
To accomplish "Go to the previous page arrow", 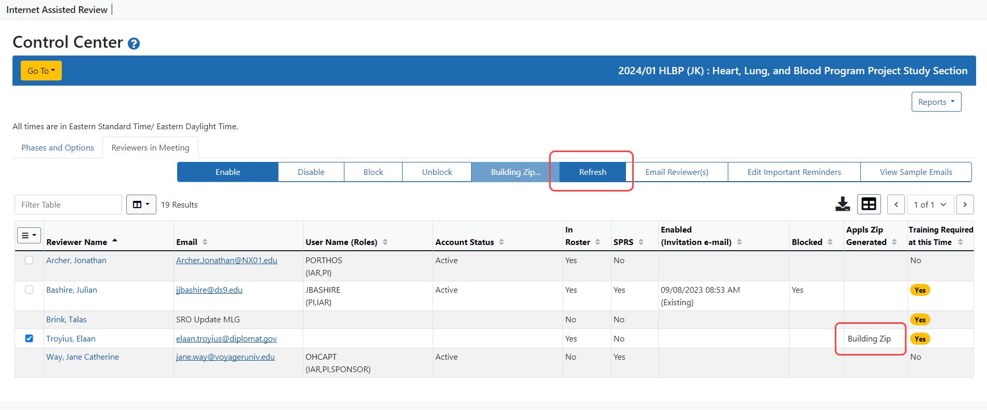I will [896, 204].
